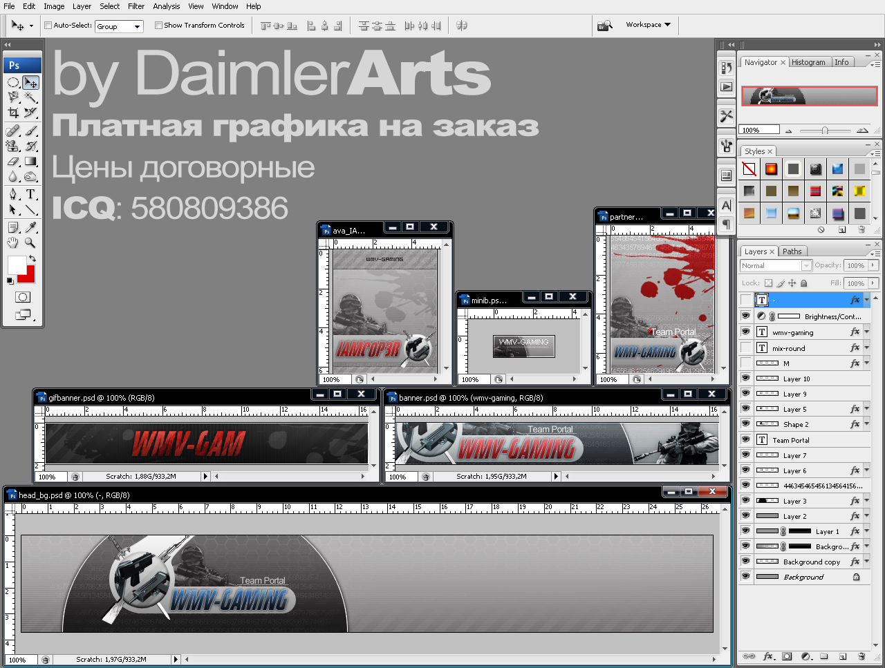Image resolution: width=885 pixels, height=668 pixels.
Task: Select the Lasso tool
Action: [x=13, y=97]
